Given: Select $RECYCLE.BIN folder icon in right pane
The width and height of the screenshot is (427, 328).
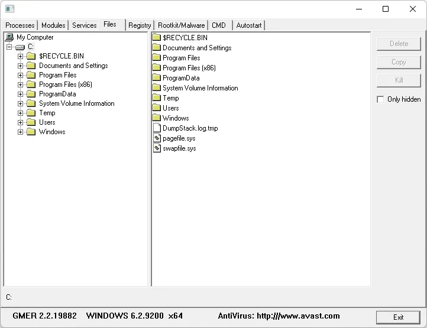Looking at the screenshot, I should point(157,37).
